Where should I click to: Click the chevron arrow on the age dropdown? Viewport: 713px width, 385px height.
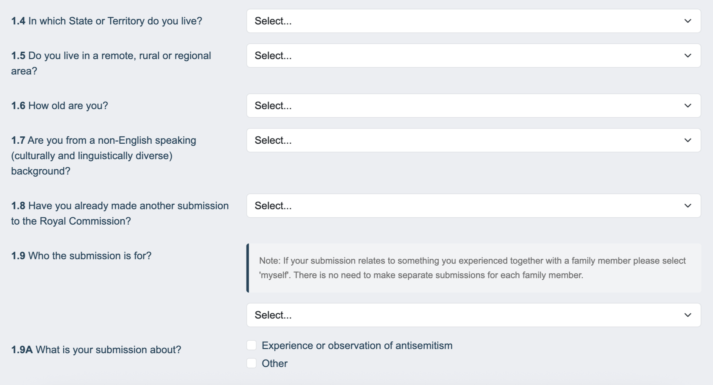[687, 106]
